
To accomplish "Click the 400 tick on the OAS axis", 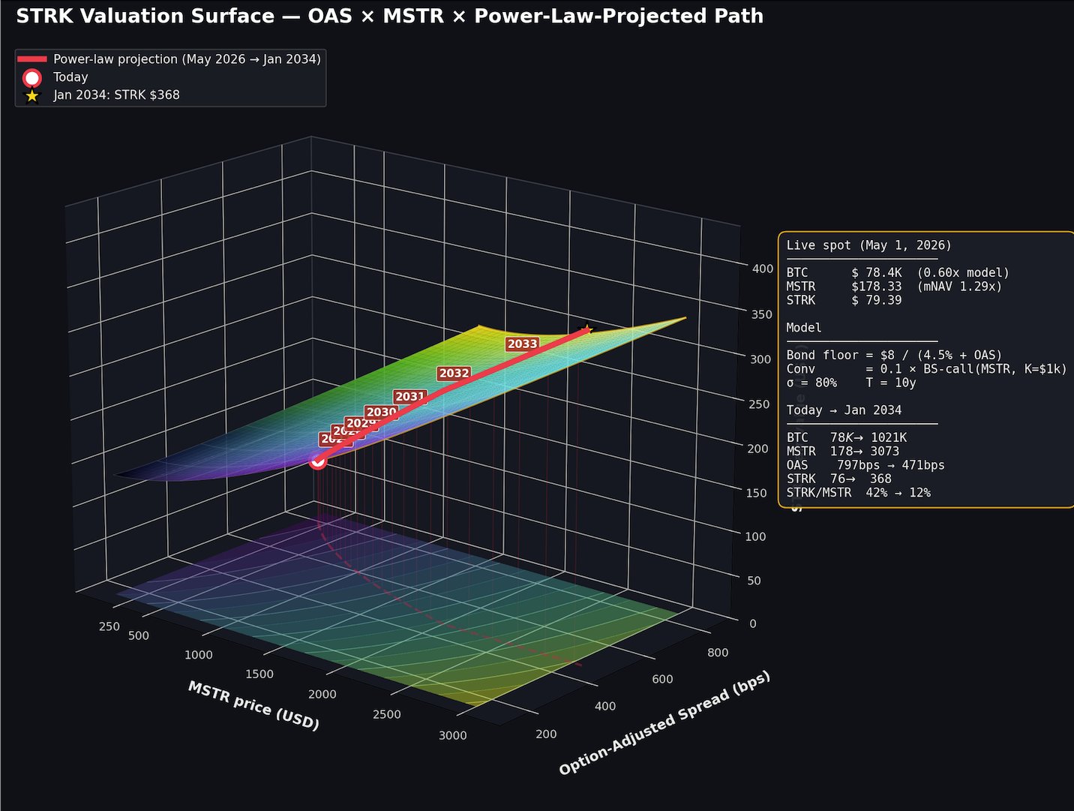I will click(x=605, y=706).
